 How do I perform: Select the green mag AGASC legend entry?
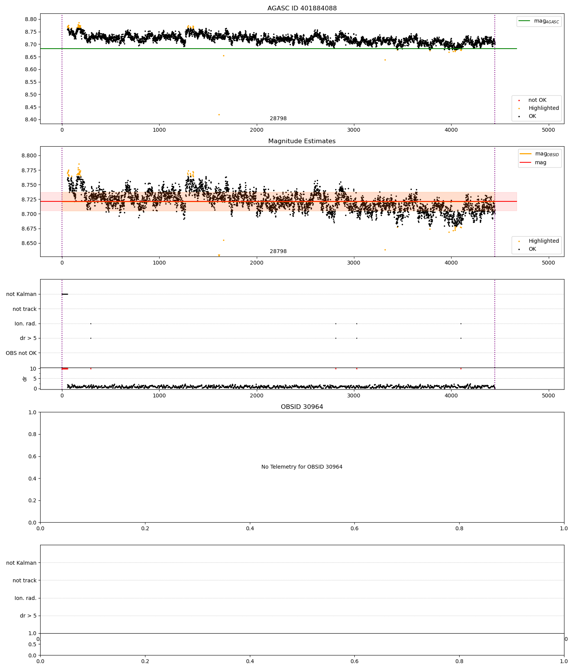pos(539,21)
